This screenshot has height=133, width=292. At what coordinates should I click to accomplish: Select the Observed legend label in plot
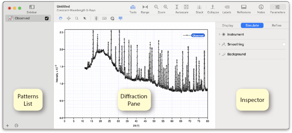198,35
